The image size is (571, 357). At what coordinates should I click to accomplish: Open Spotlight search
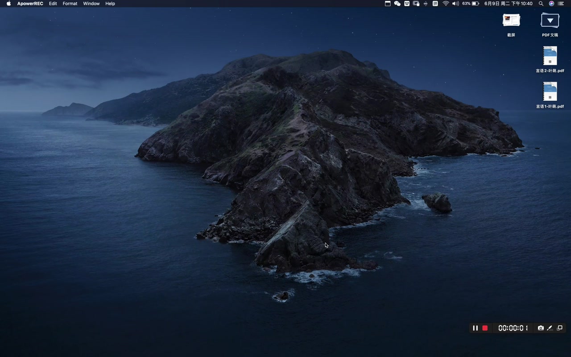[541, 4]
